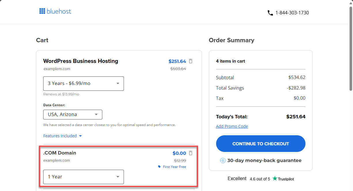
Task: Collapse Features Included via its chevron arrow
Action: click(x=80, y=136)
